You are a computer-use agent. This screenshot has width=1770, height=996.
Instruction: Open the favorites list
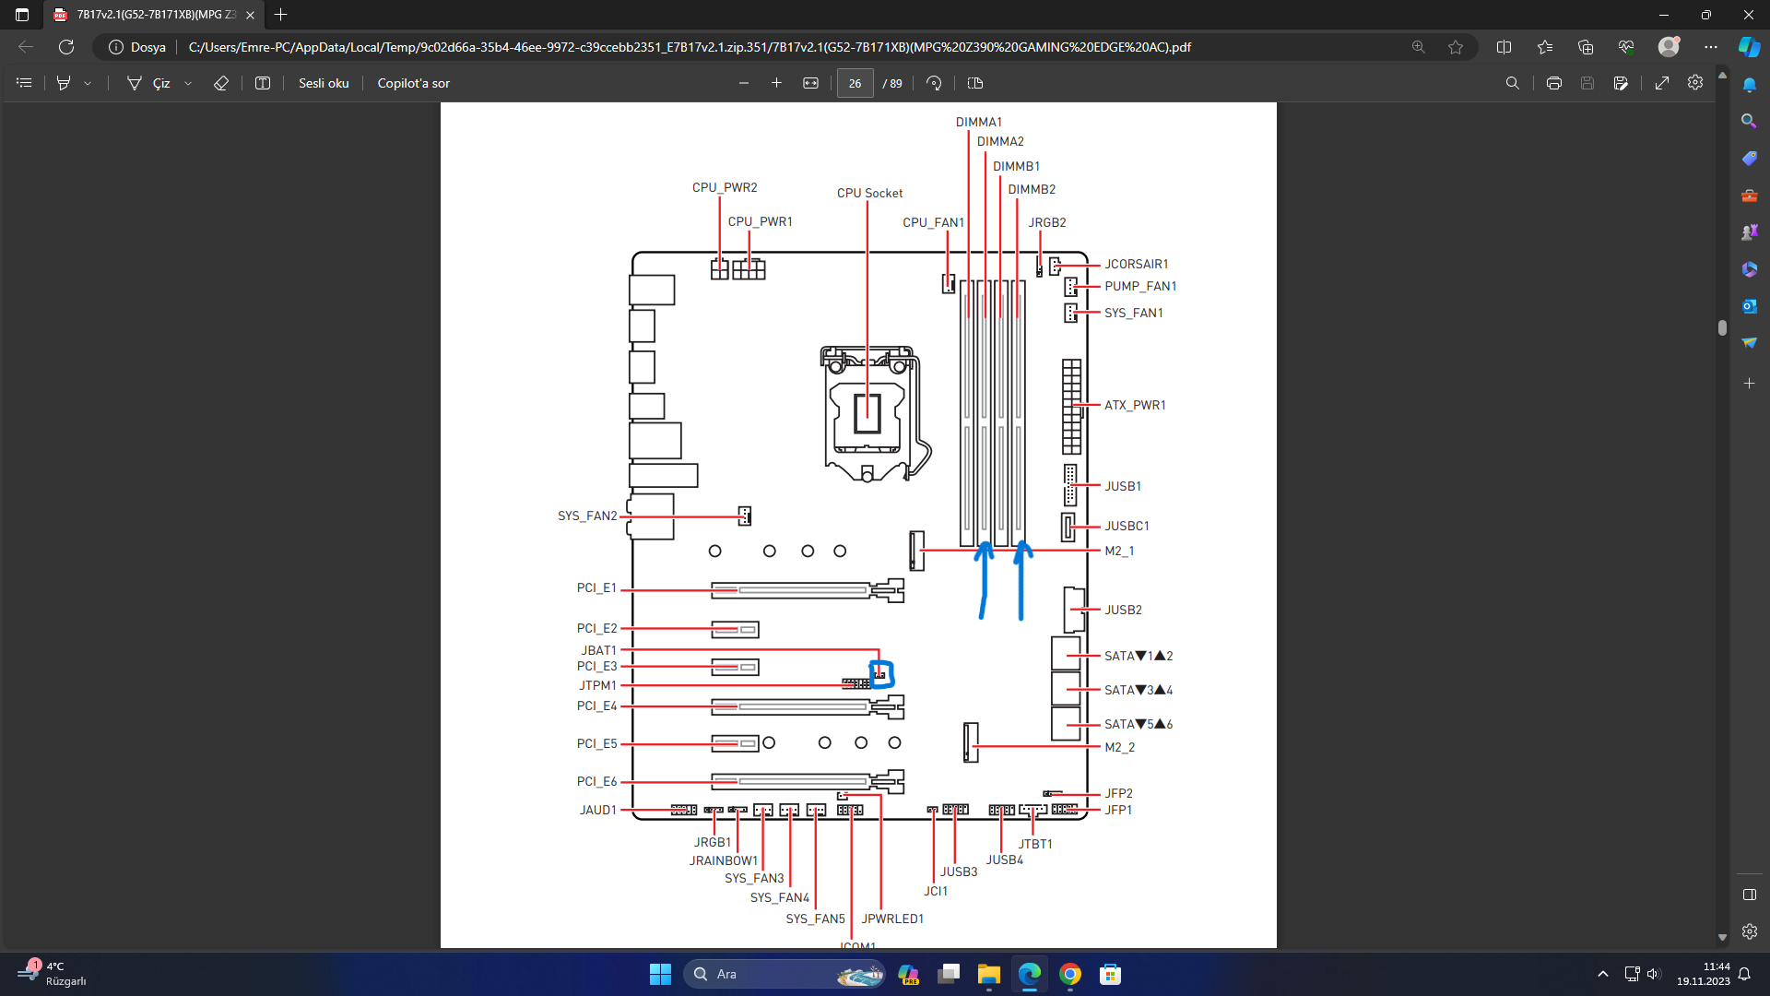(x=1545, y=47)
